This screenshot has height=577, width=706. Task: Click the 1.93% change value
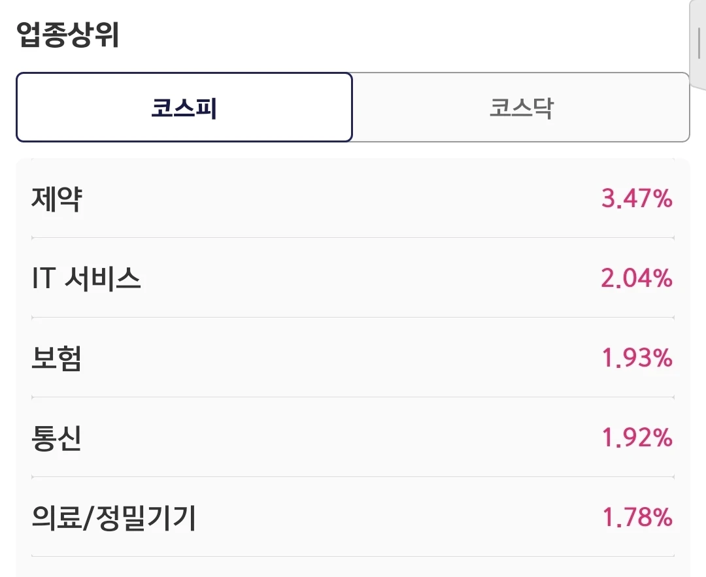pos(637,358)
